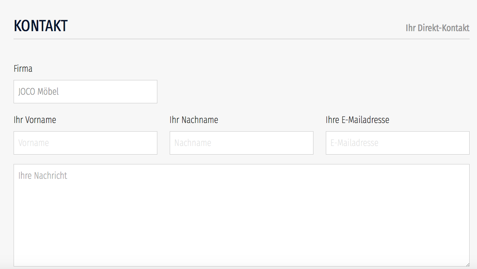Click the 'Ihr Vorname' label
Screen dimensions: 477x269
pyautogui.click(x=35, y=120)
